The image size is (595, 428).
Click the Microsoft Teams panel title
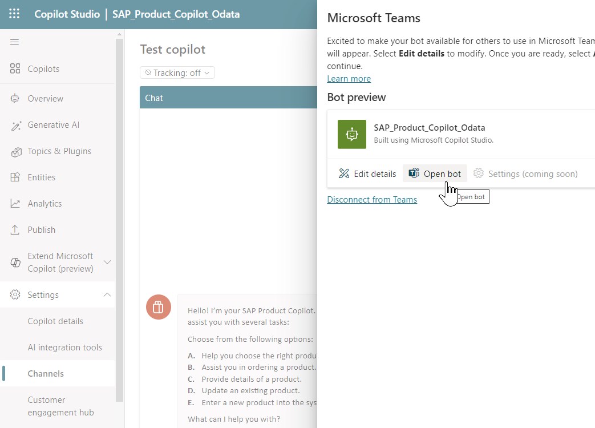click(374, 18)
